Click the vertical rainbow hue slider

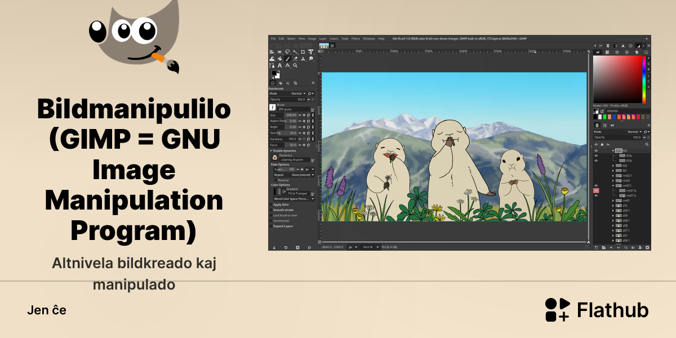644,79
